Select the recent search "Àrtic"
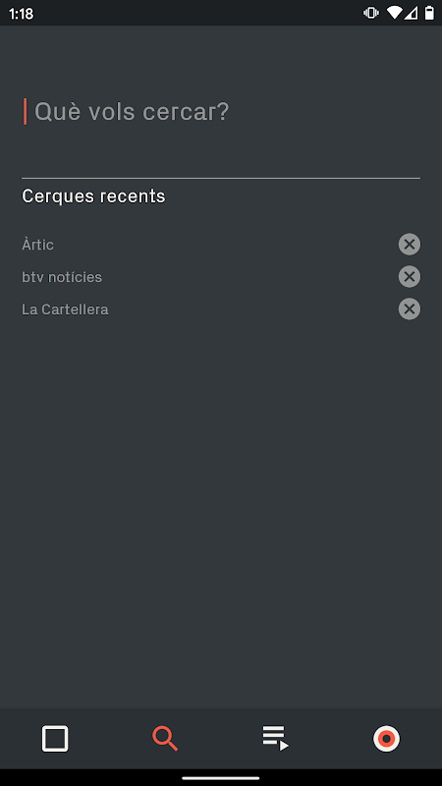 coord(37,245)
